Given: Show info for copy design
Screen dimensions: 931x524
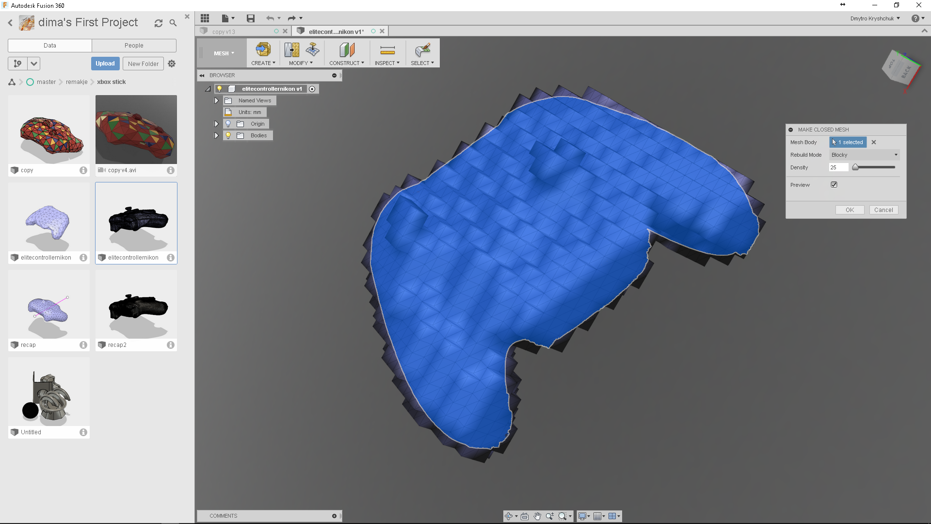Looking at the screenshot, I should point(83,170).
